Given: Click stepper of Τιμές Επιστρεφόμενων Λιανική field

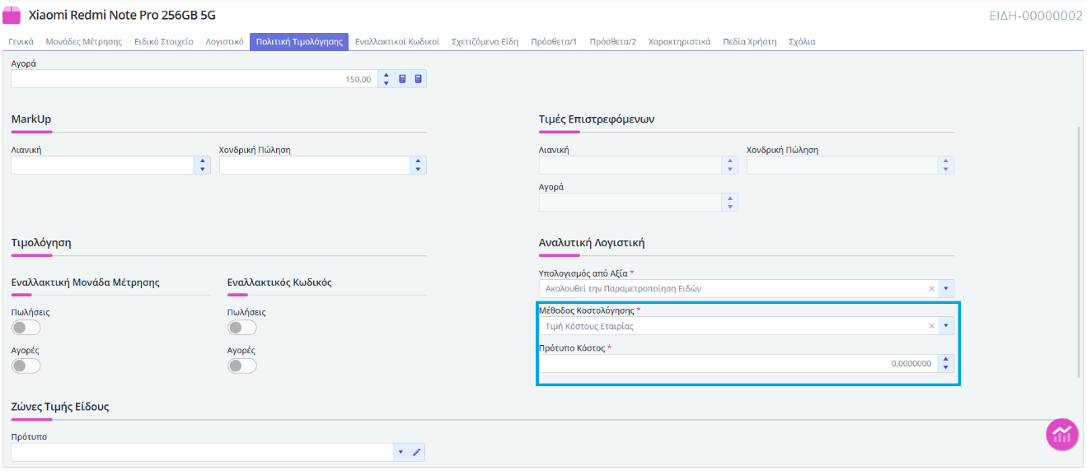Looking at the screenshot, I should tap(729, 166).
